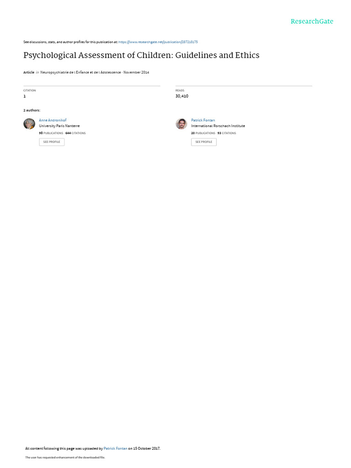
Task: Open the researchgate.net publication URL link
Action: (x=158, y=42)
